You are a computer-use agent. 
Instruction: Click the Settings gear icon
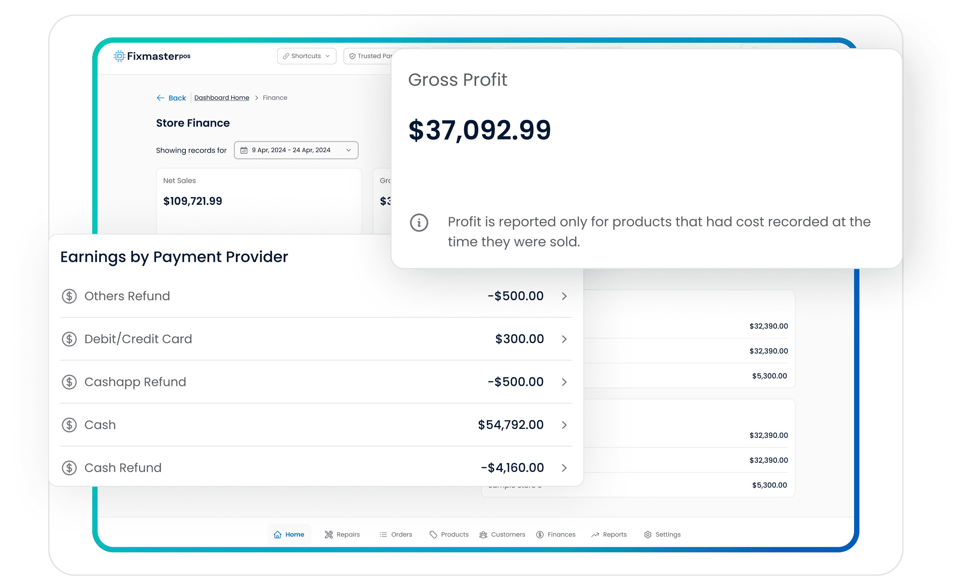click(647, 535)
